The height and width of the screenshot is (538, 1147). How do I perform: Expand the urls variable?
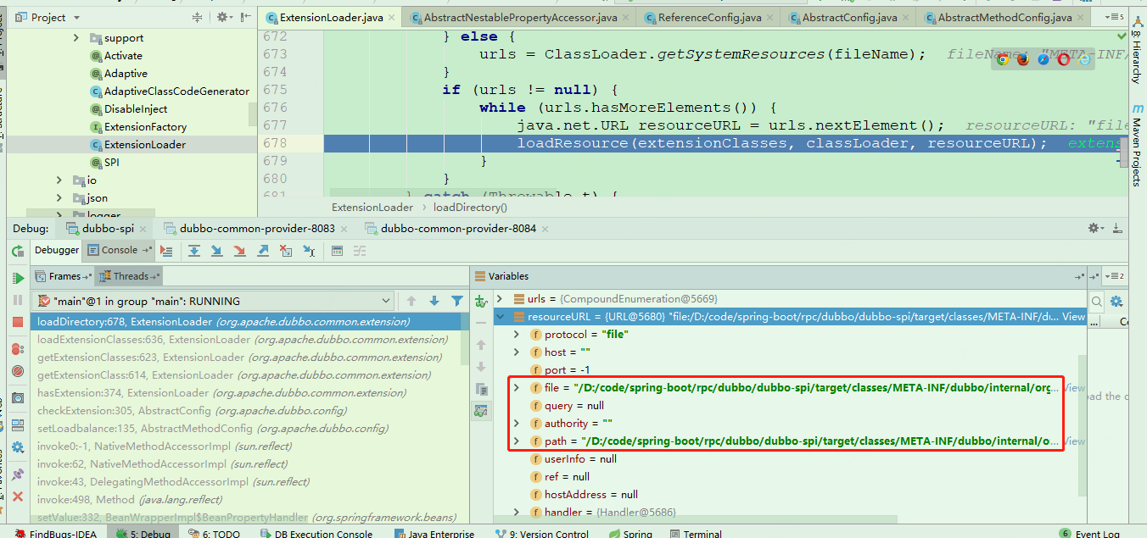click(x=499, y=299)
